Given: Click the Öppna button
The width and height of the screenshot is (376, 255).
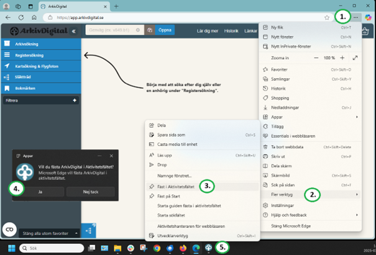Looking at the screenshot, I should point(165,30).
